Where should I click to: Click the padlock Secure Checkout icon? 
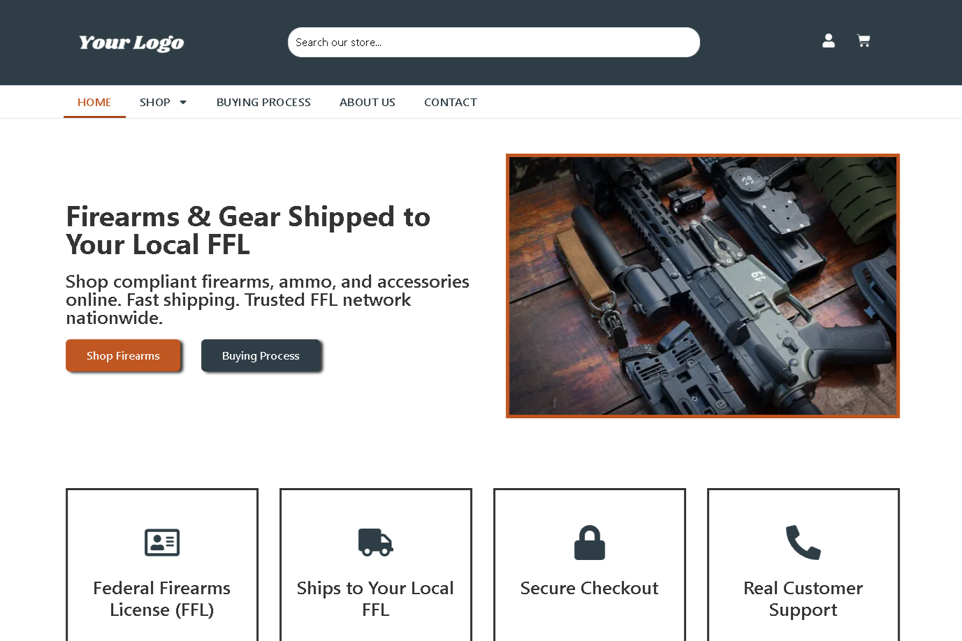590,543
